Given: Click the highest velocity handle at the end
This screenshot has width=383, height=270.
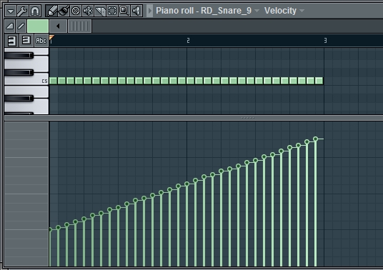Looking at the screenshot, I should (315, 139).
